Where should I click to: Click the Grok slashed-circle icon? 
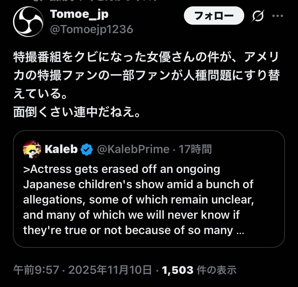(258, 16)
